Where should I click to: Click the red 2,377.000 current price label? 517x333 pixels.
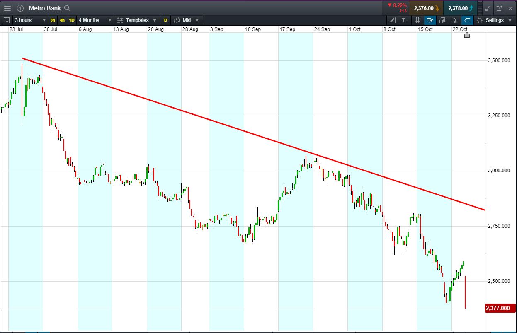click(x=500, y=308)
